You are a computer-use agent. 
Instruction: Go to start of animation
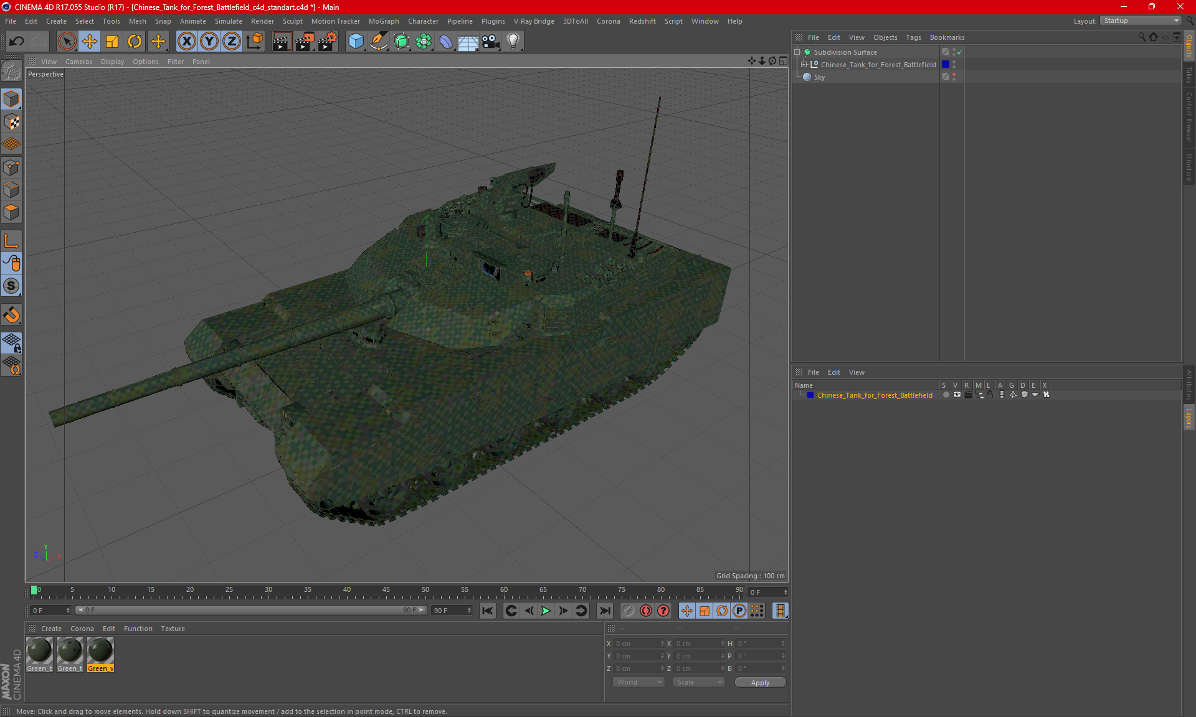pos(488,611)
